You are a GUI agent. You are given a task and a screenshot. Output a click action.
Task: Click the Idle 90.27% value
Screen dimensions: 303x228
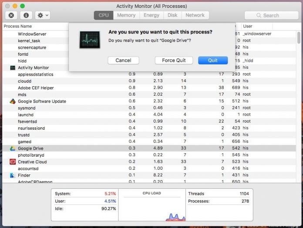tap(108, 209)
